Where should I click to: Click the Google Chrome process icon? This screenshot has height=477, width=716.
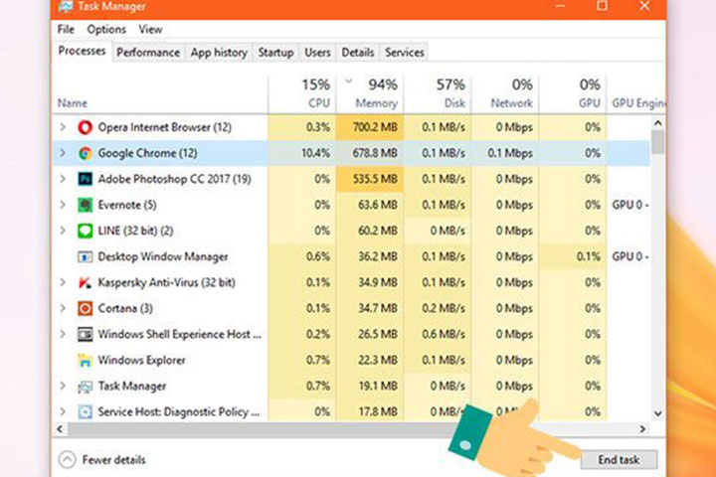coord(85,153)
